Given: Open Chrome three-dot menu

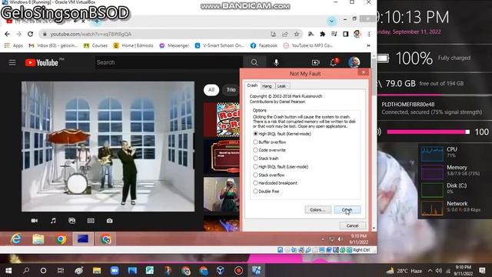Looking at the screenshot, I should (369, 34).
